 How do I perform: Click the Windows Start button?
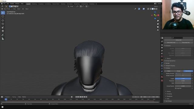[x=2, y=107]
